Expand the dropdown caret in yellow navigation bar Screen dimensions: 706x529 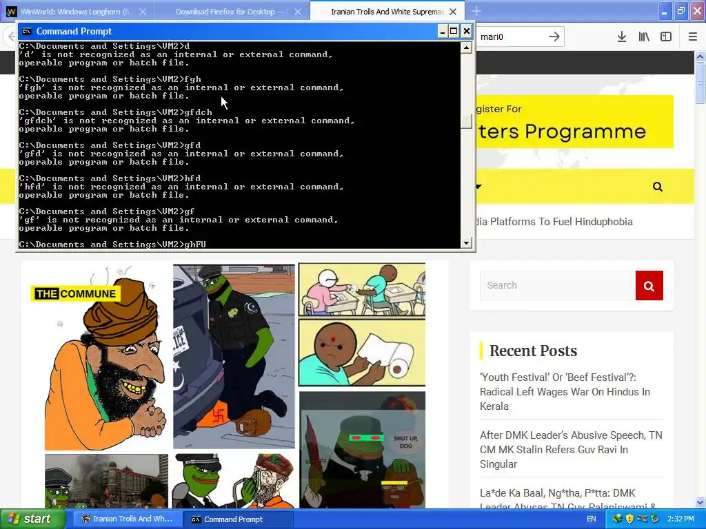[478, 187]
